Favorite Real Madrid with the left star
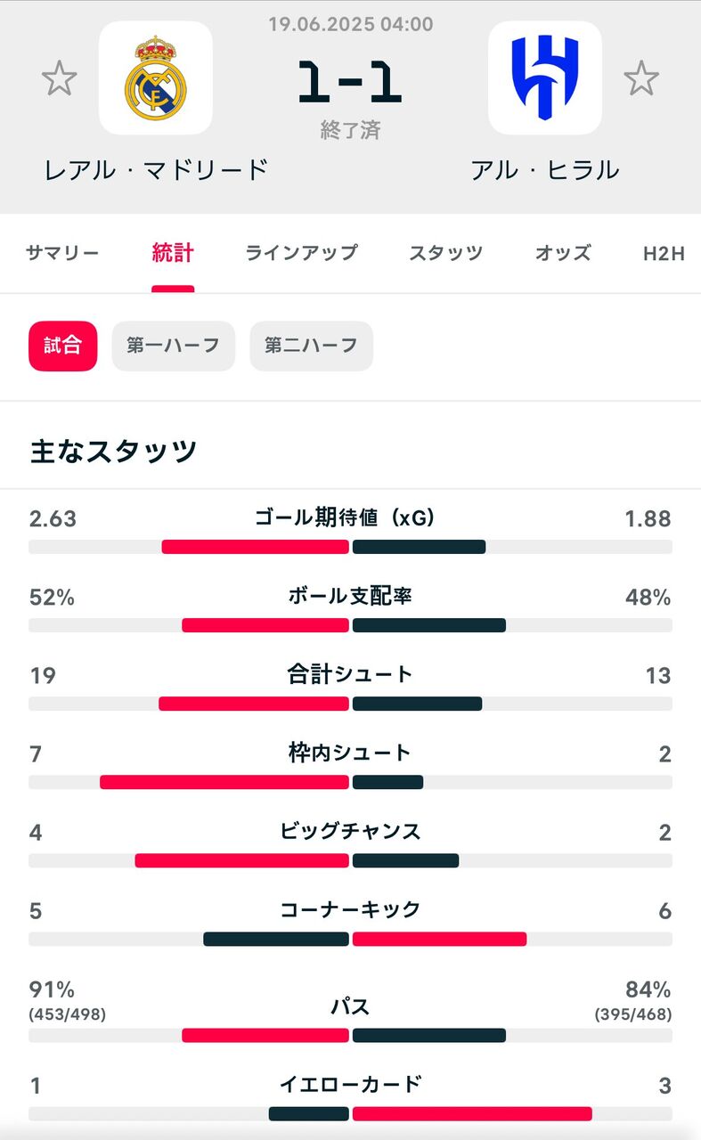This screenshot has height=1140, width=701. [60, 79]
